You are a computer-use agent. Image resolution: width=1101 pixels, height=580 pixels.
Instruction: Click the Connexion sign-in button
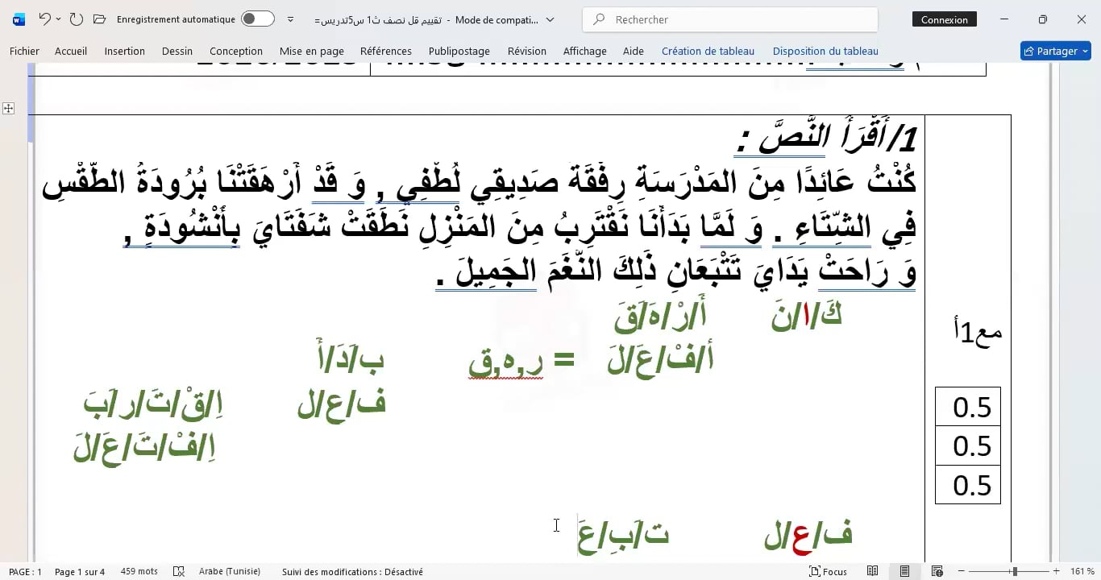pos(945,19)
